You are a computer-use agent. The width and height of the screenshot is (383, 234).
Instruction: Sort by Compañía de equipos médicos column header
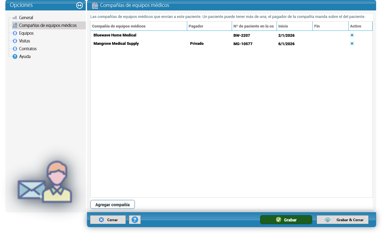click(139, 26)
